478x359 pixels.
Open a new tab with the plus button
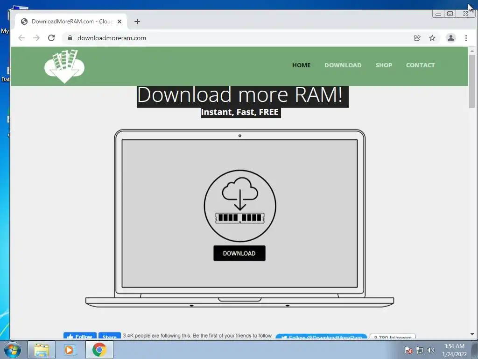coord(137,22)
